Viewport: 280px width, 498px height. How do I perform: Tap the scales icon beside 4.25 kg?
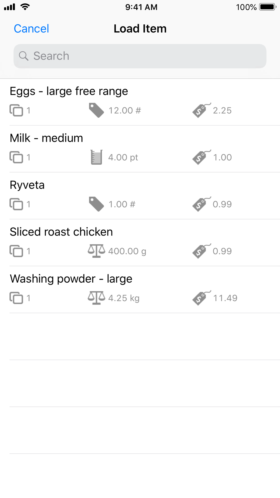(x=96, y=298)
